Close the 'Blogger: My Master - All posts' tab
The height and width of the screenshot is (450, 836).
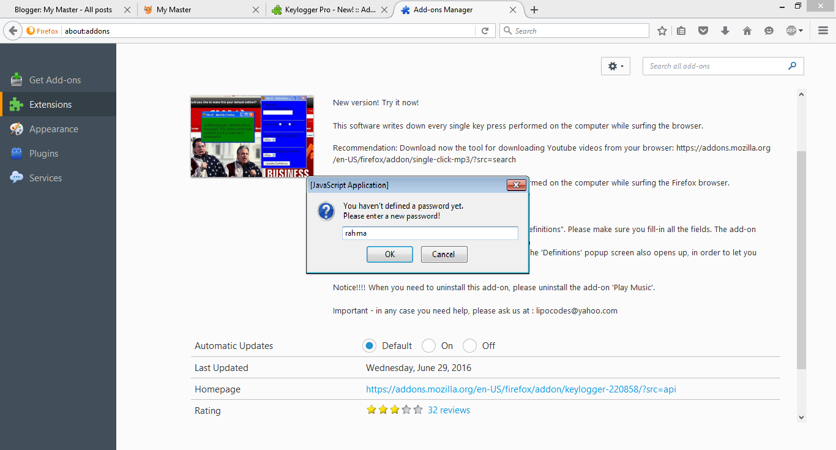tap(127, 10)
